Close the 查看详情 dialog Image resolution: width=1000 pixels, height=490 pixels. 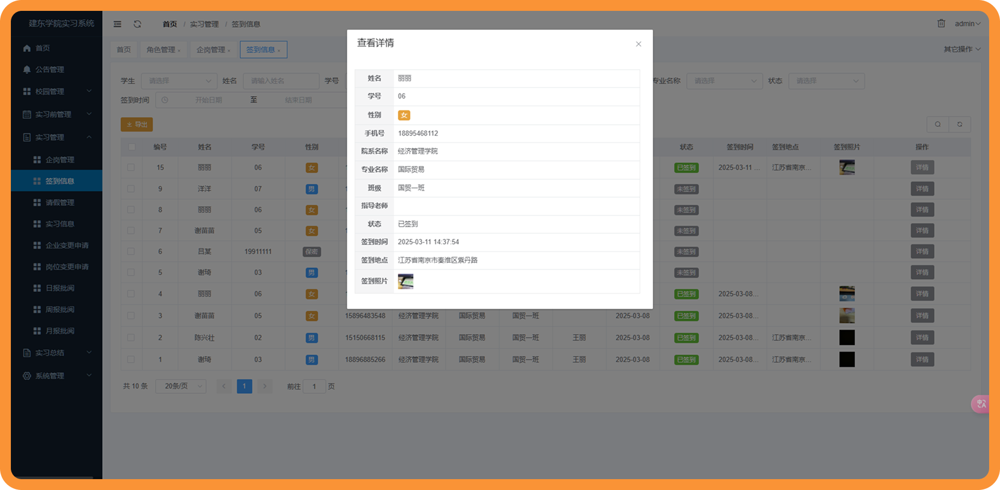(639, 44)
